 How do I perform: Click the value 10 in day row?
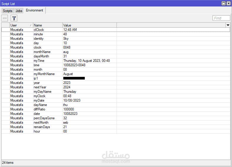pos(65,43)
